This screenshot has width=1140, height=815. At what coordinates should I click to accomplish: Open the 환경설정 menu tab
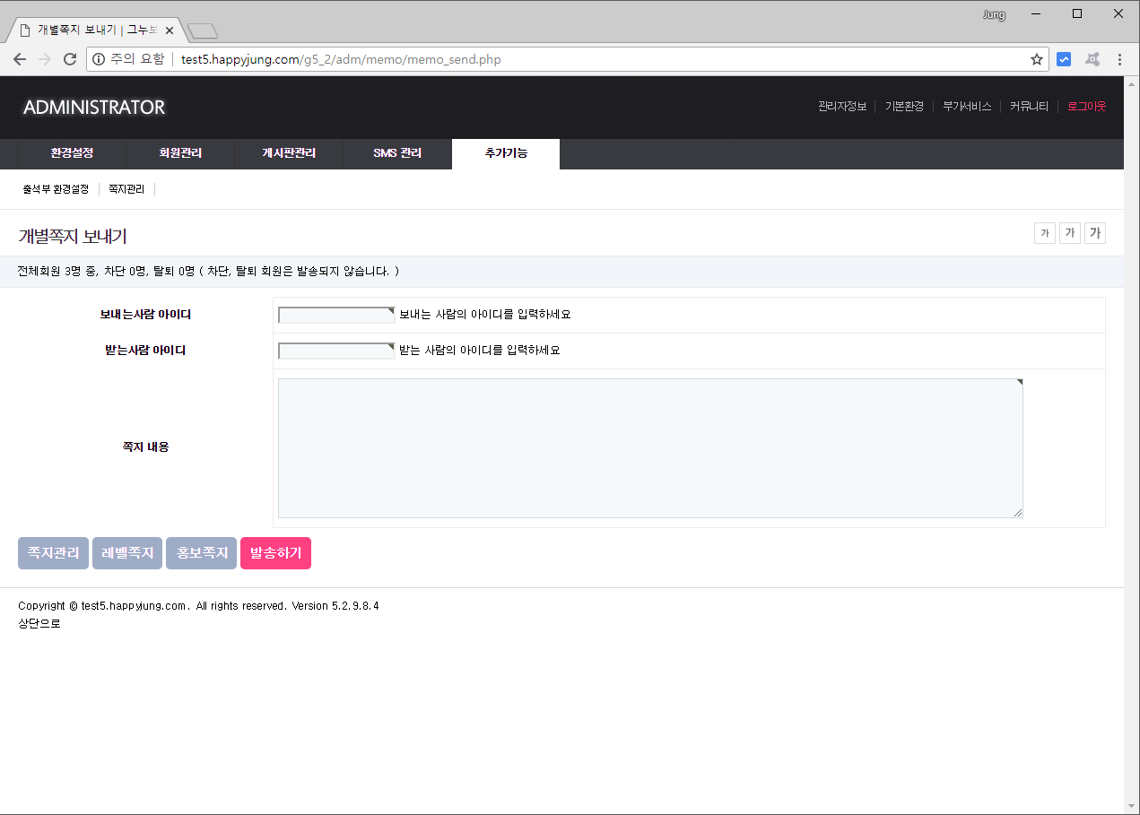pyautogui.click(x=72, y=153)
